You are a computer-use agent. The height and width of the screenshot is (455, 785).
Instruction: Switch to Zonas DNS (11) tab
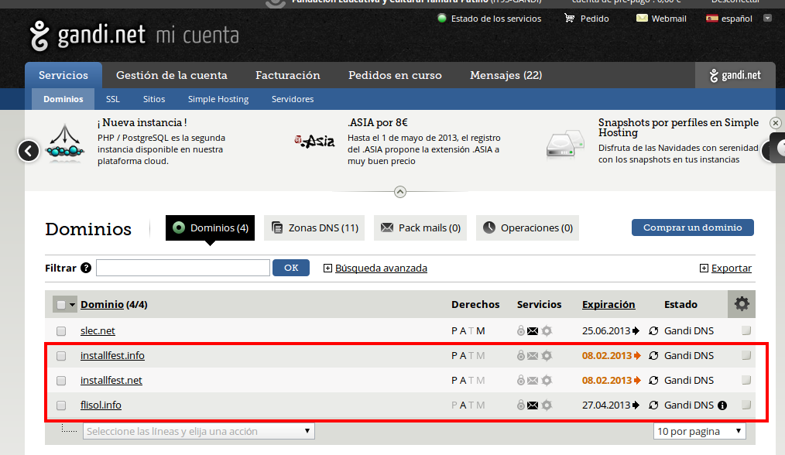[x=316, y=228]
